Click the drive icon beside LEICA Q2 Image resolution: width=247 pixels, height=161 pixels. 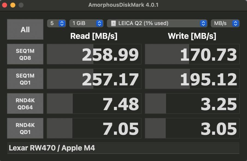(113, 23)
